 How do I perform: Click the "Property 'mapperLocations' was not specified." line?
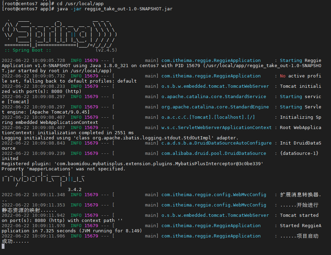(64, 169)
